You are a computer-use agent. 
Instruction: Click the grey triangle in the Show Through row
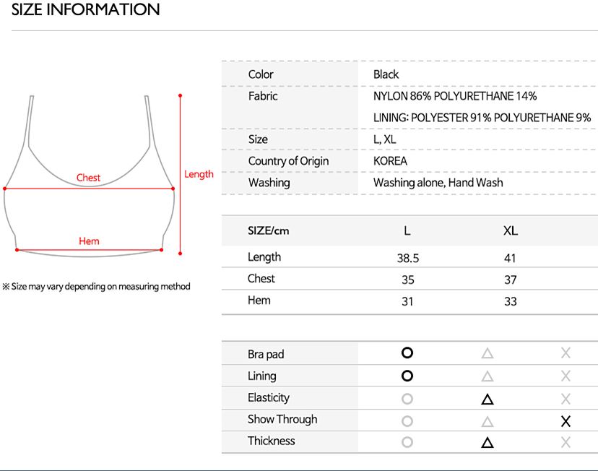pos(487,422)
